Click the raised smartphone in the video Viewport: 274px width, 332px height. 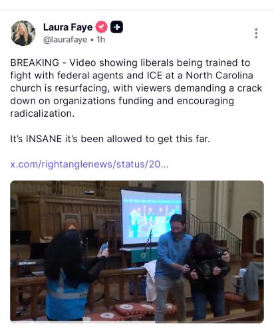(104, 248)
